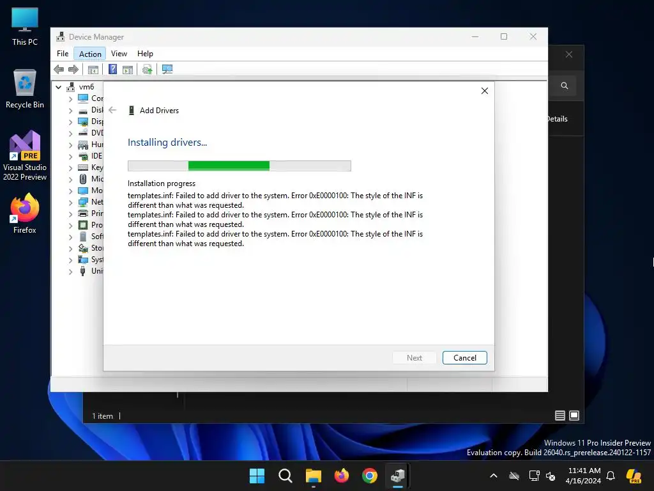
Task: Open the View menu
Action: [119, 54]
